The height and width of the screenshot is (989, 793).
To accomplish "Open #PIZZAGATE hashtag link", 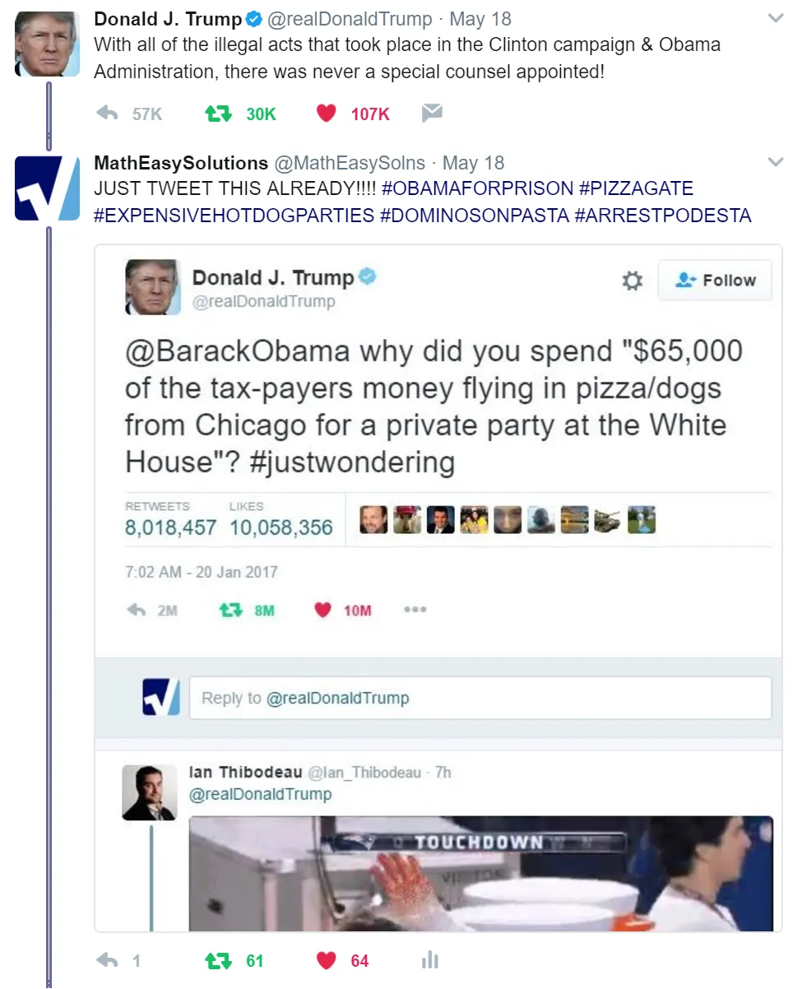I will [636, 188].
